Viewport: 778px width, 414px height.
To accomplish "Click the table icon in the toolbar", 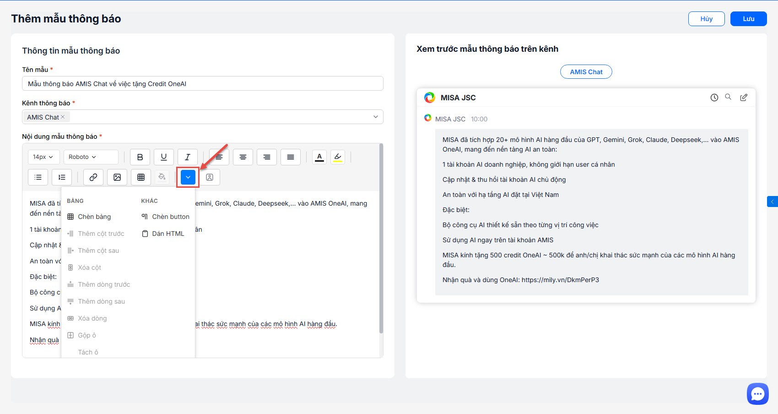I will click(141, 177).
